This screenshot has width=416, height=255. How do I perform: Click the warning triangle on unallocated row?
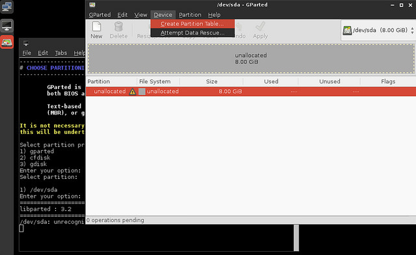(133, 92)
